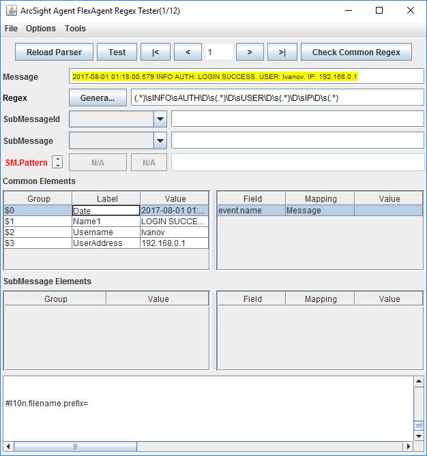Click the #l10n.filename.prefix= text line
Viewport: 427px width, 456px height.
(x=46, y=403)
